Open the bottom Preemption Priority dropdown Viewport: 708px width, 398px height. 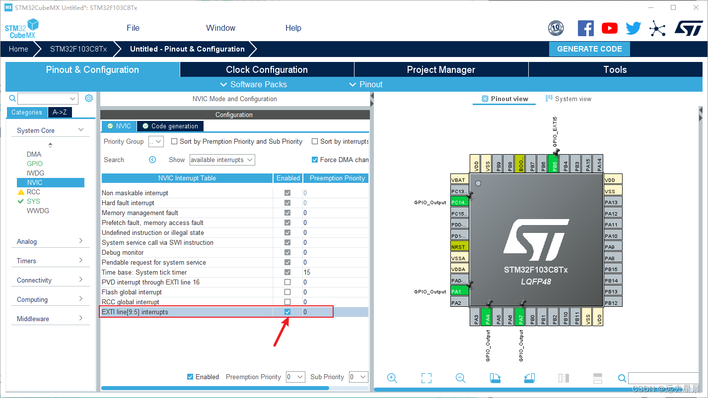point(295,377)
